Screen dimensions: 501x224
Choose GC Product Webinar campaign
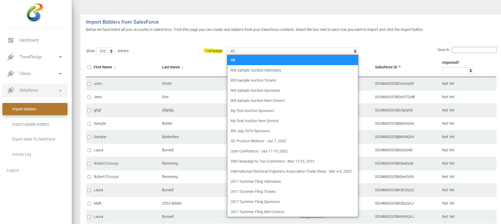tap(292, 141)
